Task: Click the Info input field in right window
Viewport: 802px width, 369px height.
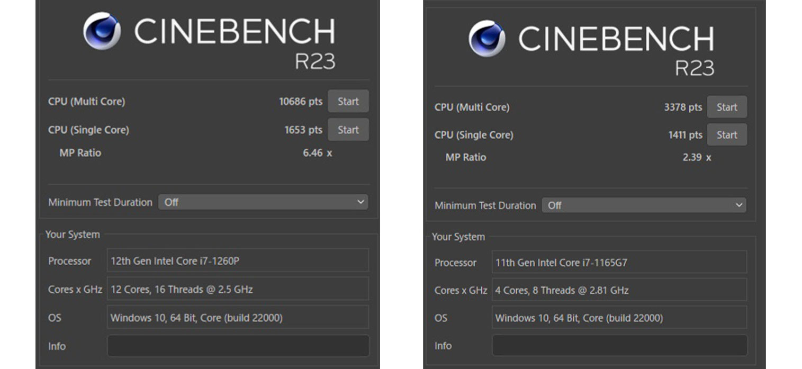Action: (x=619, y=345)
